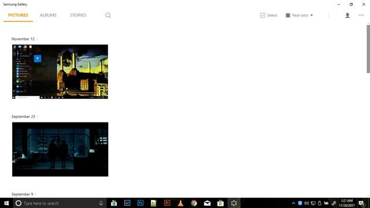Click the September 23 date header
This screenshot has height=208, width=370.
point(23,117)
